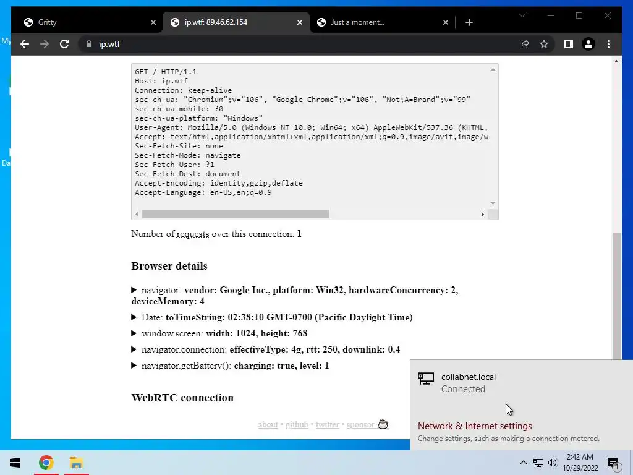Switch to the Just a moment tab

coord(383,22)
